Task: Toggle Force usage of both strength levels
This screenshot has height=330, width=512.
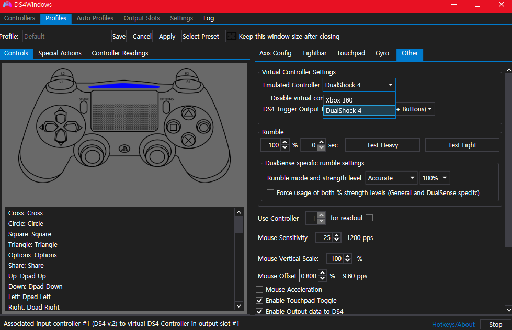Action: (x=270, y=193)
